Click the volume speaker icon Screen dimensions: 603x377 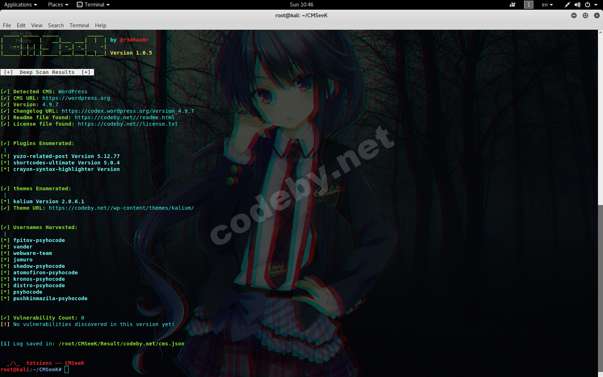(577, 5)
